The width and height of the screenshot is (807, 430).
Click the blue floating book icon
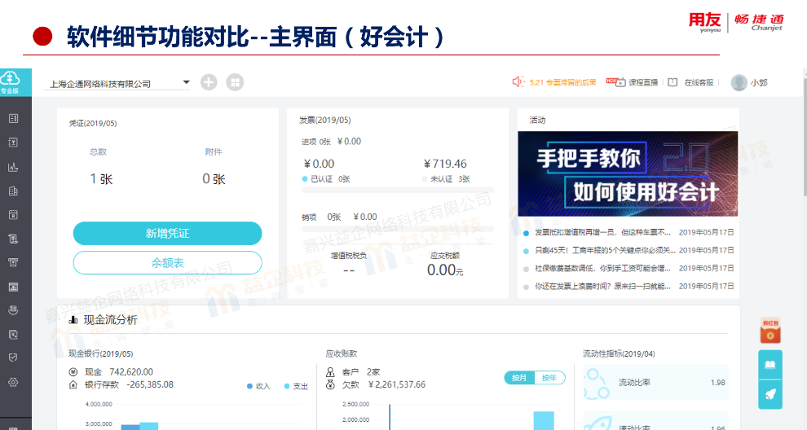point(770,365)
